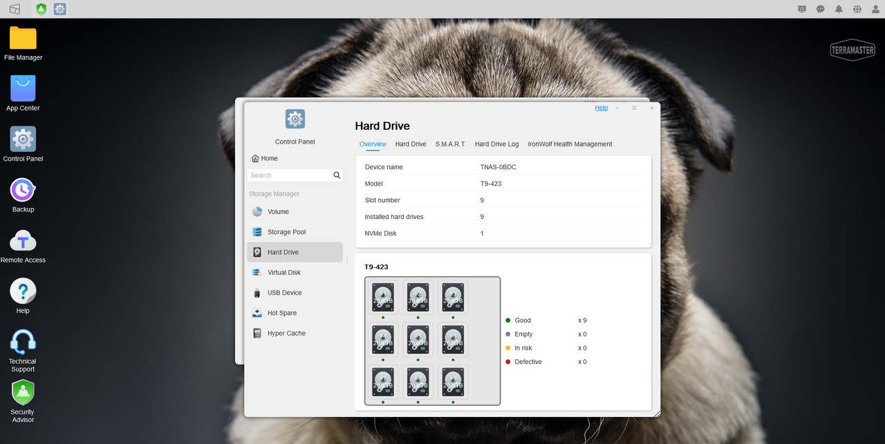Screen dimensions: 885x444
Task: Launch Technical Support from the desktop
Action: [x=23, y=350]
